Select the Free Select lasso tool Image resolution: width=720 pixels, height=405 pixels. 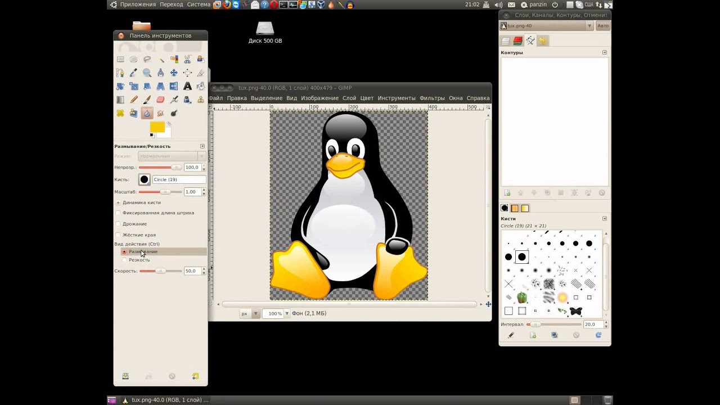click(x=147, y=59)
